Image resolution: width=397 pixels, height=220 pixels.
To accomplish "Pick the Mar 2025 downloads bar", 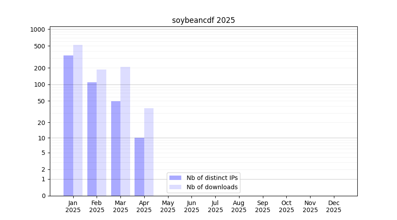I will pyautogui.click(x=125, y=131).
